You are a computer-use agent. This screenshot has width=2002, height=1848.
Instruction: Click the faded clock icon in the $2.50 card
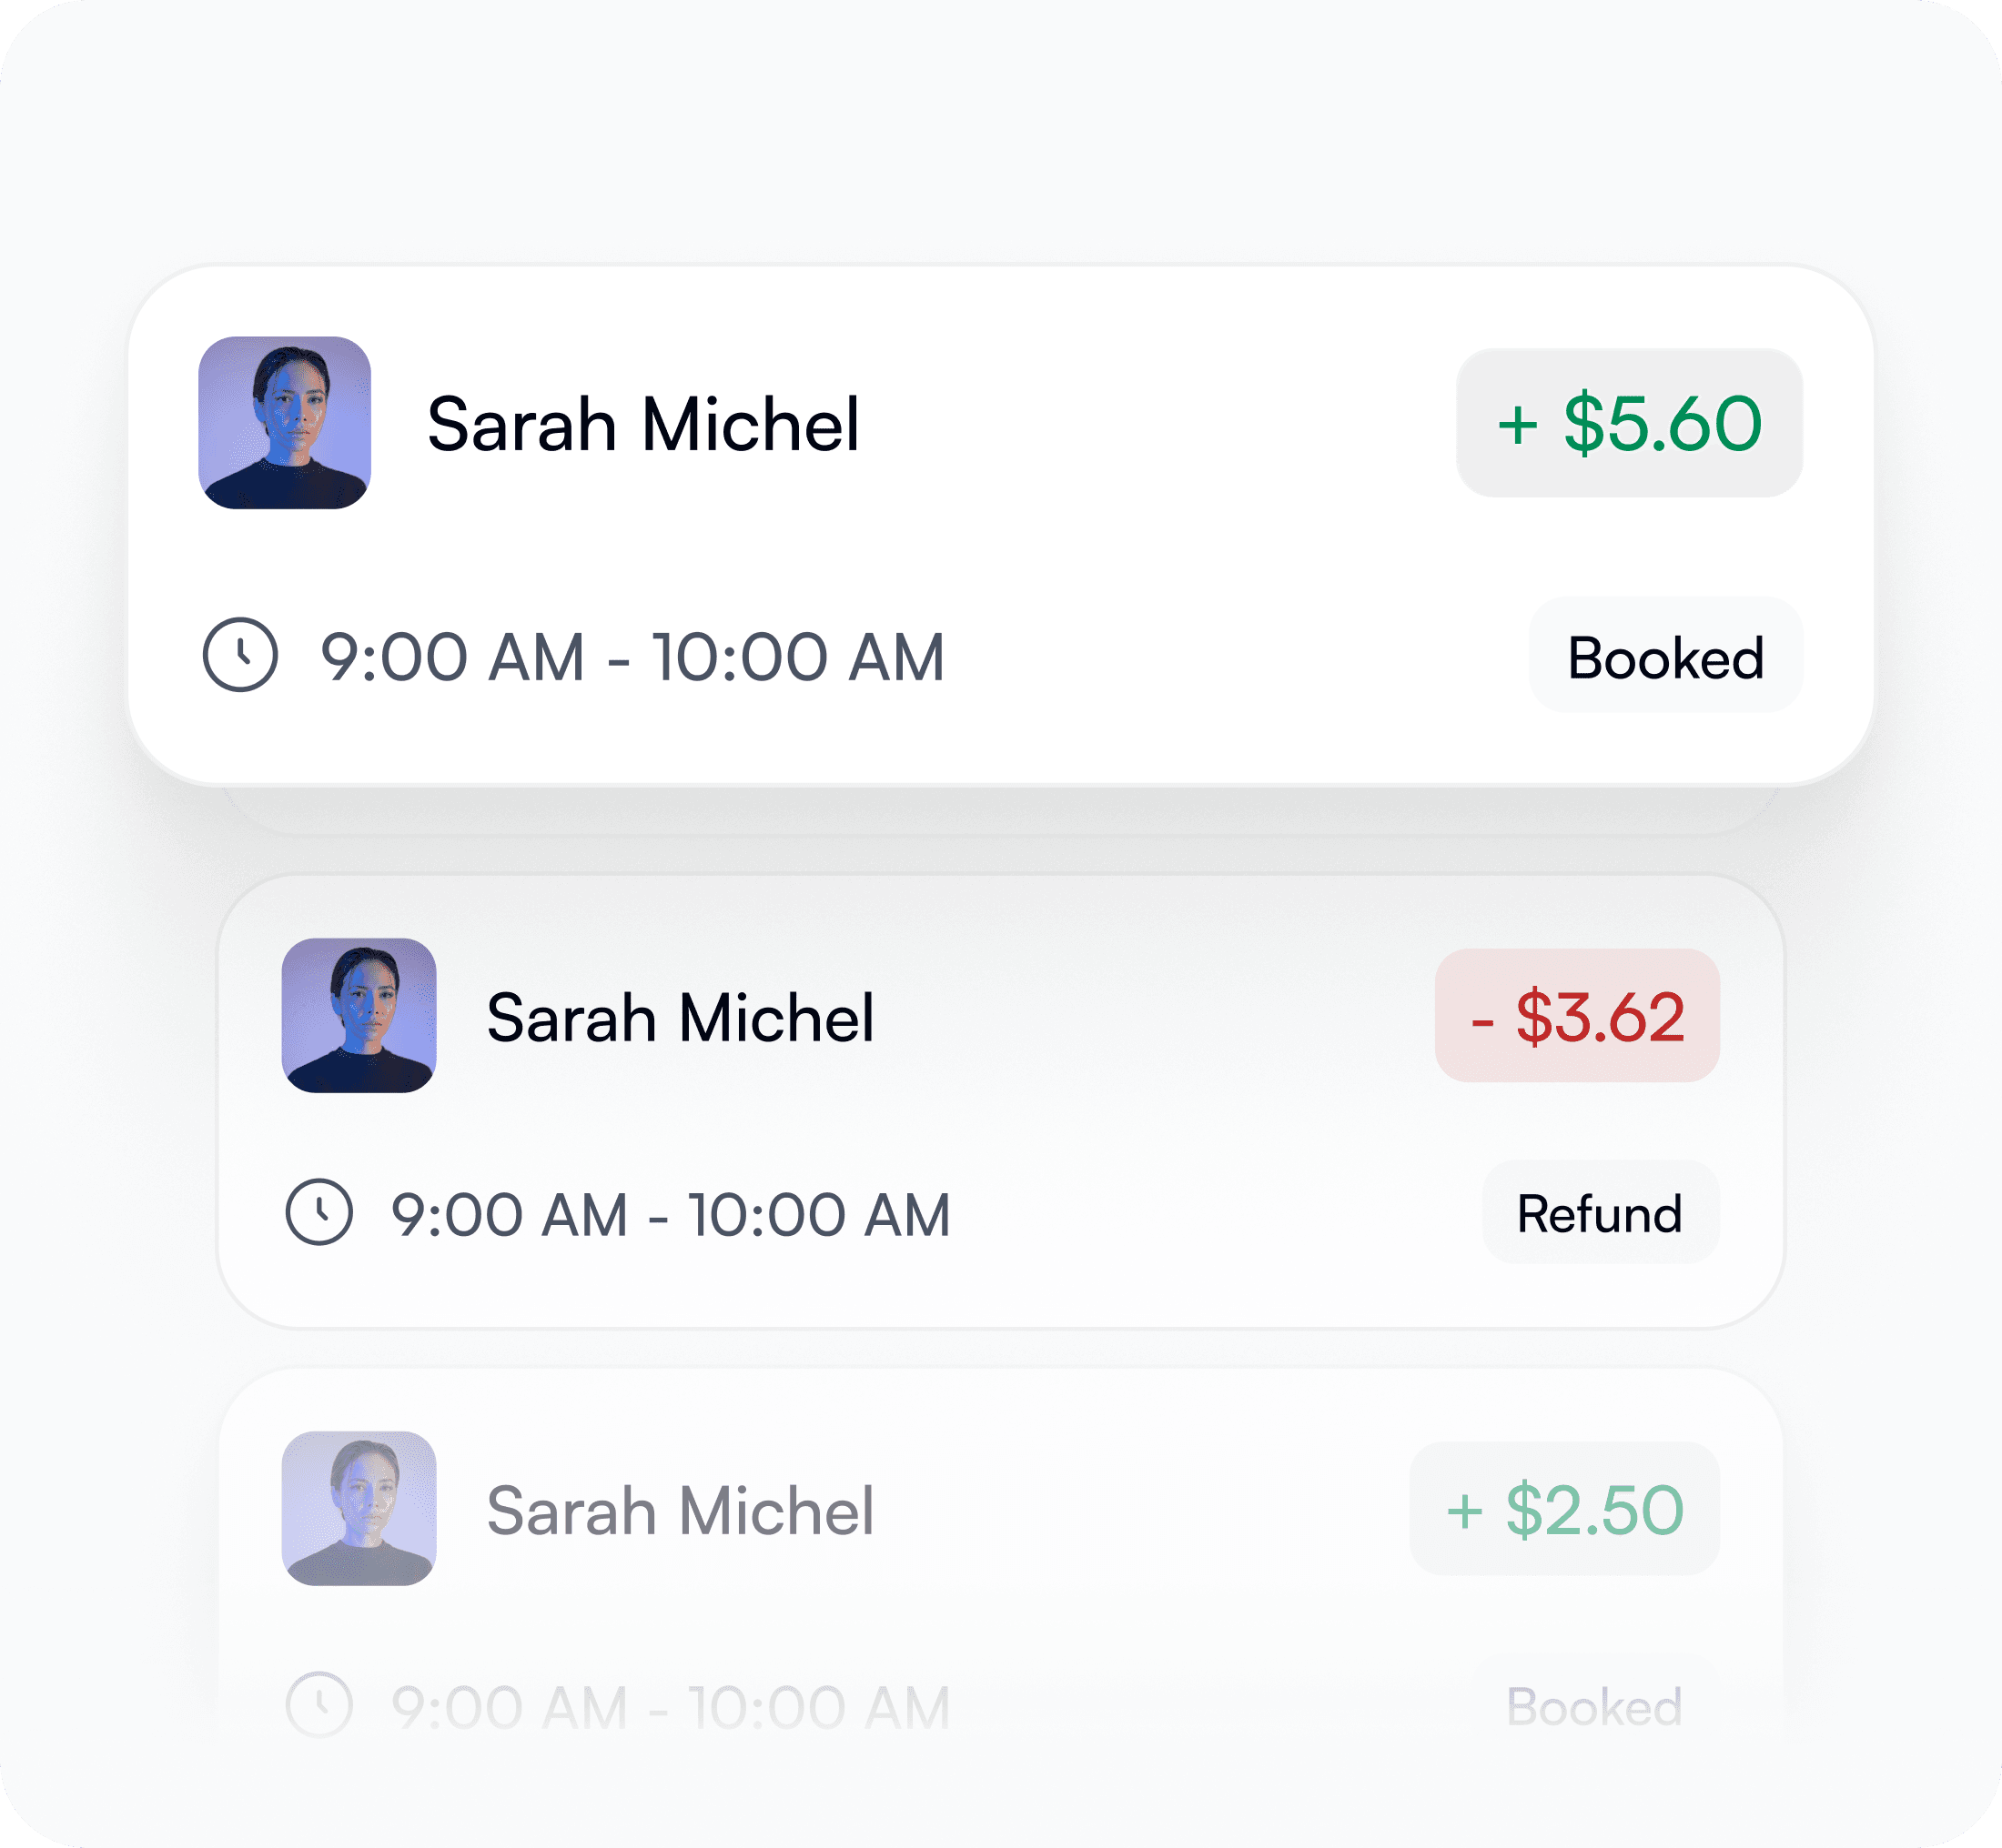click(x=319, y=1704)
